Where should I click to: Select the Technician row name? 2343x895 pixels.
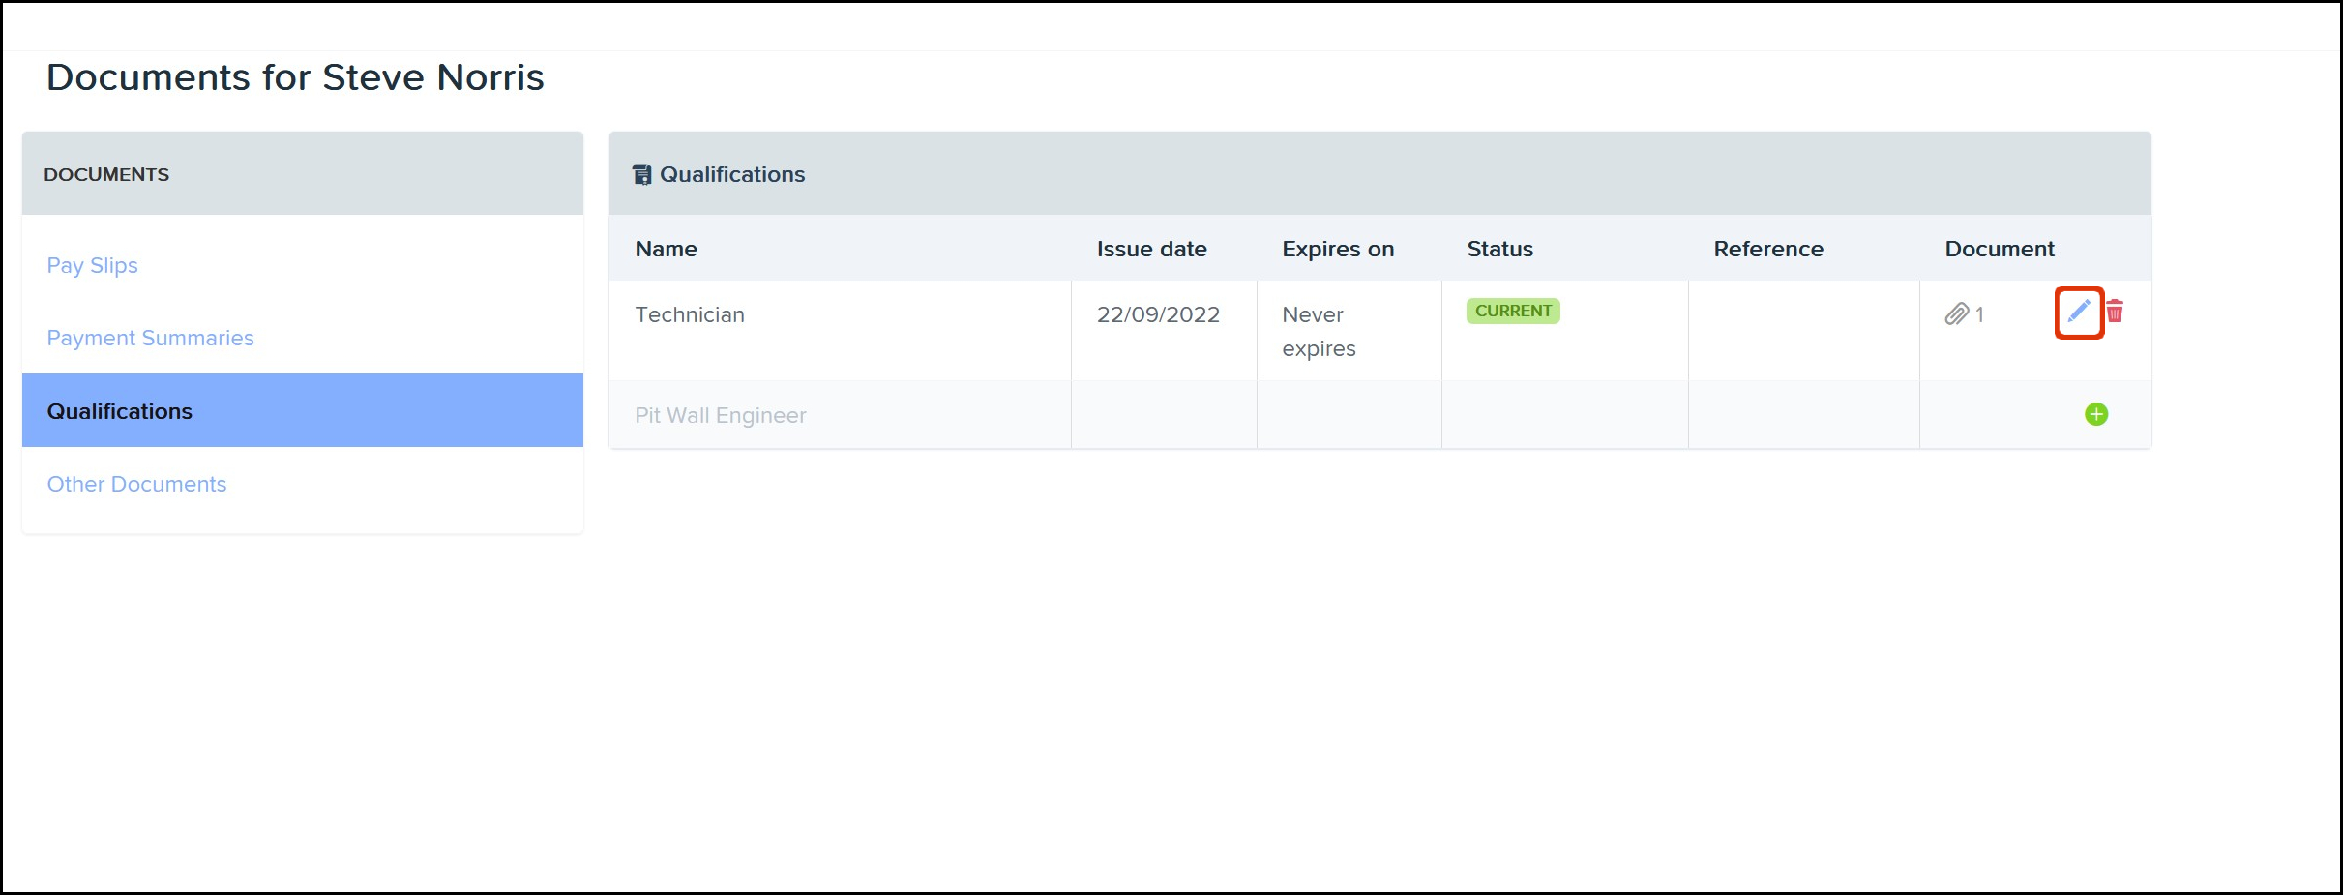click(690, 313)
